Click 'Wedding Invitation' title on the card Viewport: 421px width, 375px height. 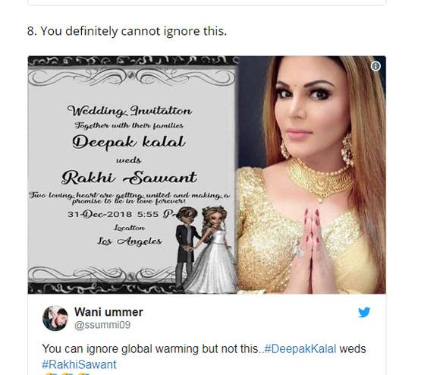(x=130, y=111)
